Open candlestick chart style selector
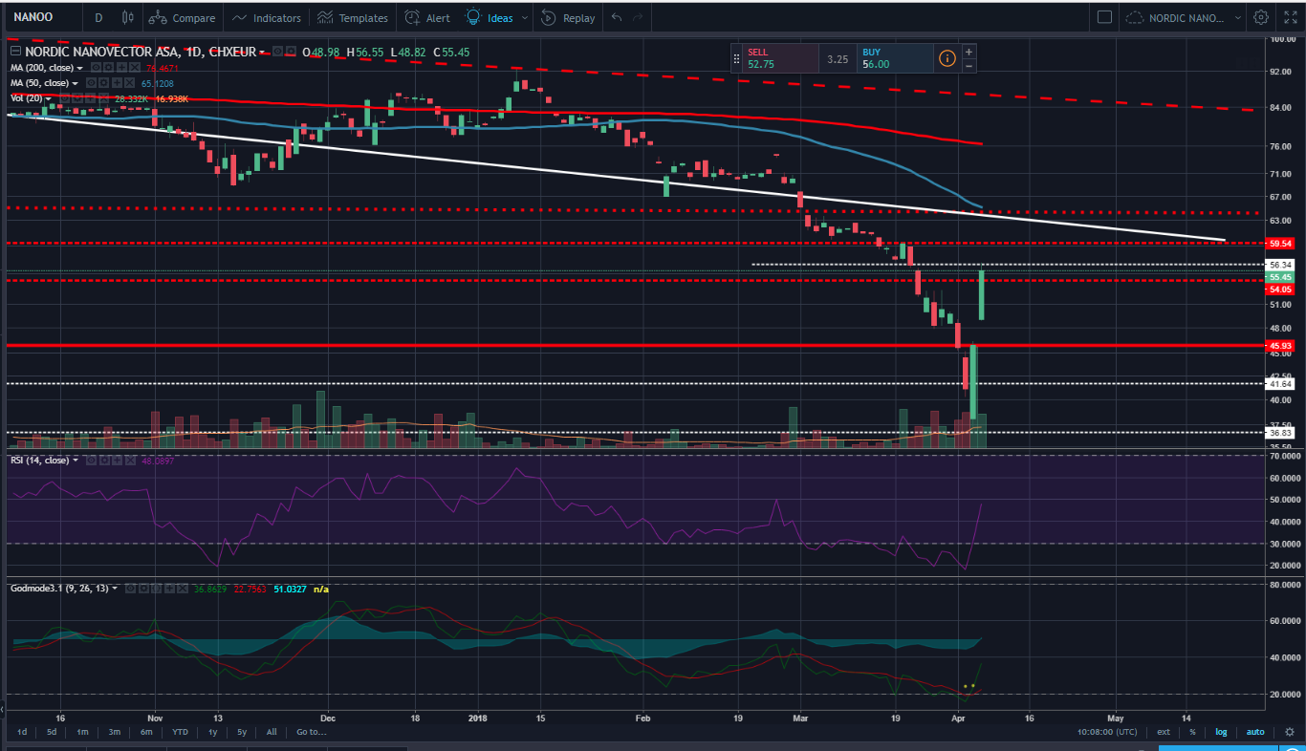The width and height of the screenshot is (1306, 751). coord(128,17)
